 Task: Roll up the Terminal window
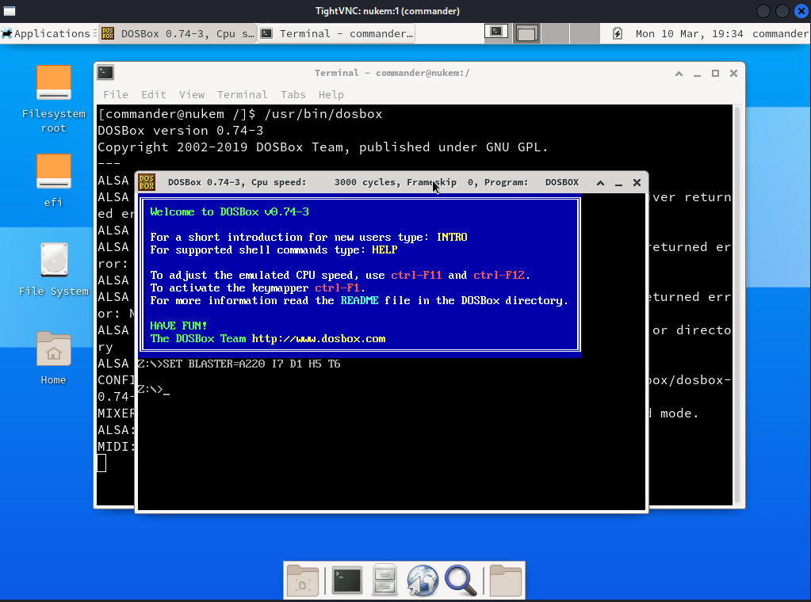(x=679, y=74)
